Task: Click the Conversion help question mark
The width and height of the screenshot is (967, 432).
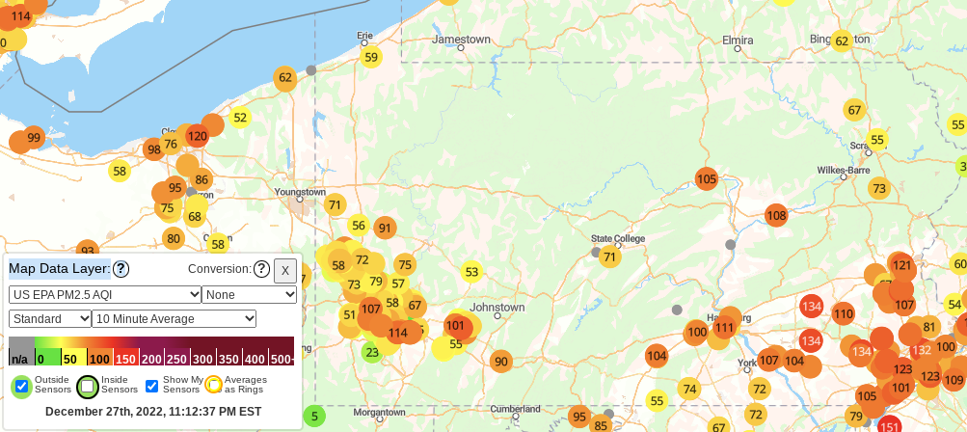Action: (261, 269)
